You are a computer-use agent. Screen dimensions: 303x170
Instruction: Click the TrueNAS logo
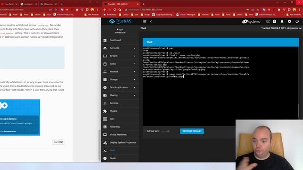pyautogui.click(x=120, y=21)
